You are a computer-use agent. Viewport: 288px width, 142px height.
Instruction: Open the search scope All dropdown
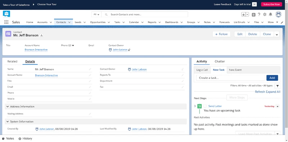click(x=96, y=14)
